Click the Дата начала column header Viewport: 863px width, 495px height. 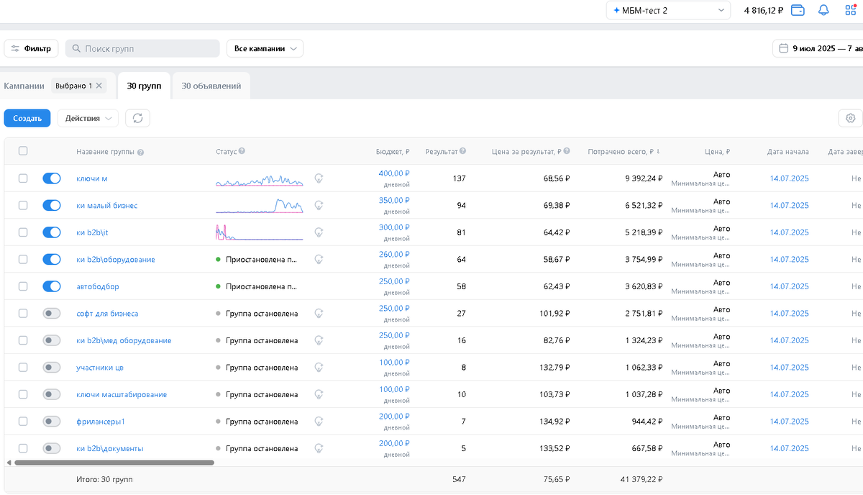(x=788, y=152)
